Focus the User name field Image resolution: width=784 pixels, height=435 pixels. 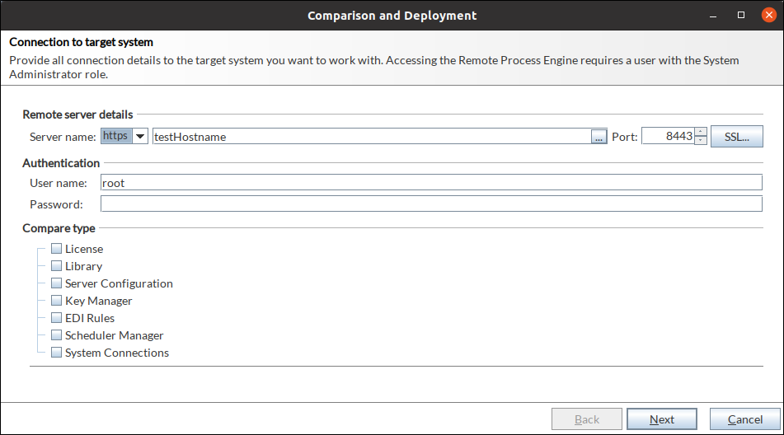point(430,183)
